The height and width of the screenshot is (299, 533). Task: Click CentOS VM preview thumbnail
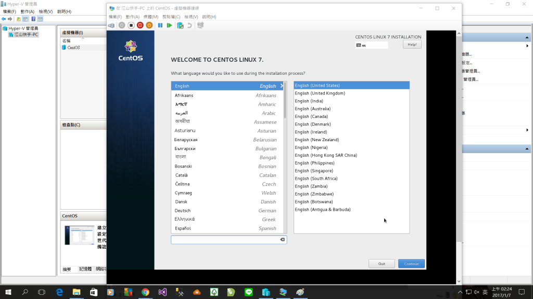pos(80,235)
